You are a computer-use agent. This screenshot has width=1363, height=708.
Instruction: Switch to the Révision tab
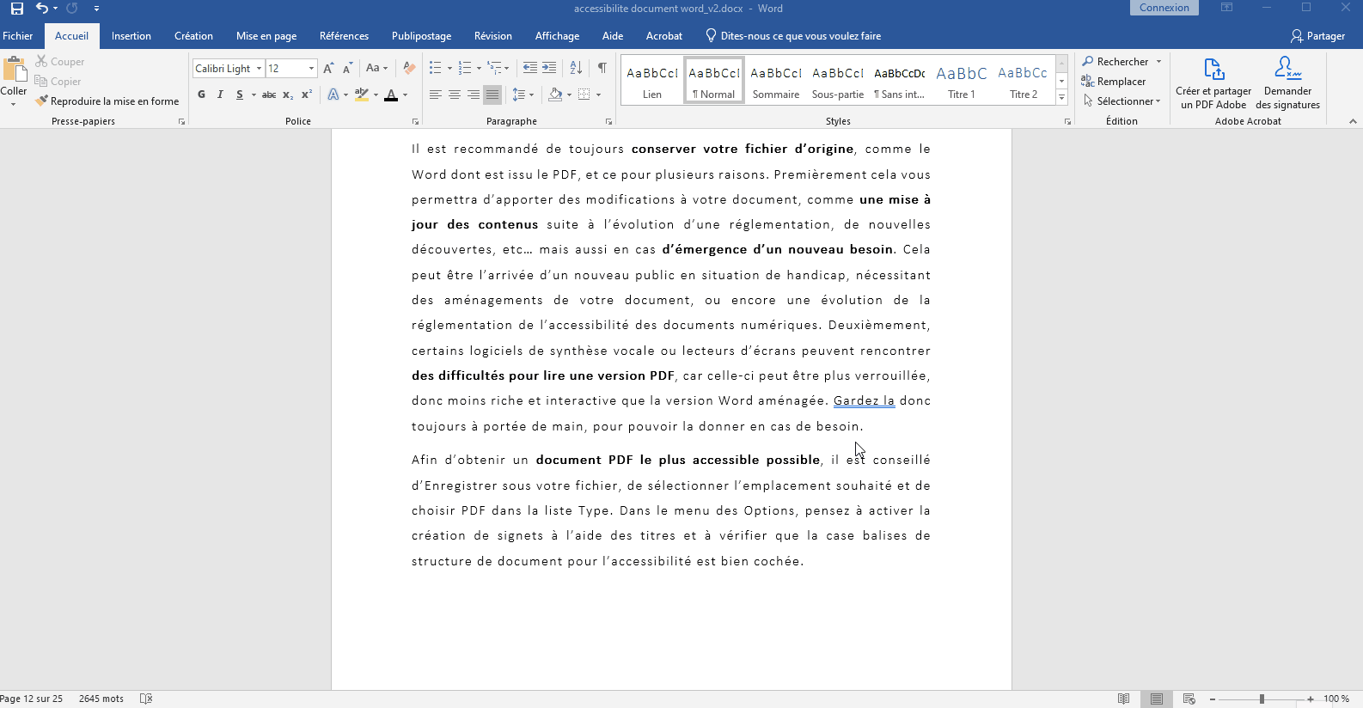(493, 36)
